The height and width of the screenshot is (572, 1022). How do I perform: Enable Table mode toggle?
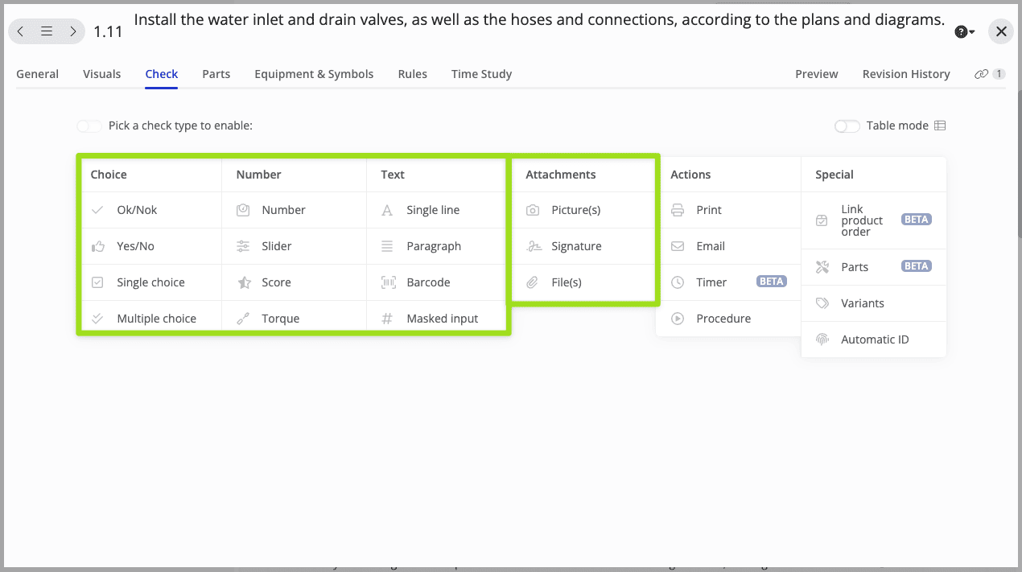point(847,126)
